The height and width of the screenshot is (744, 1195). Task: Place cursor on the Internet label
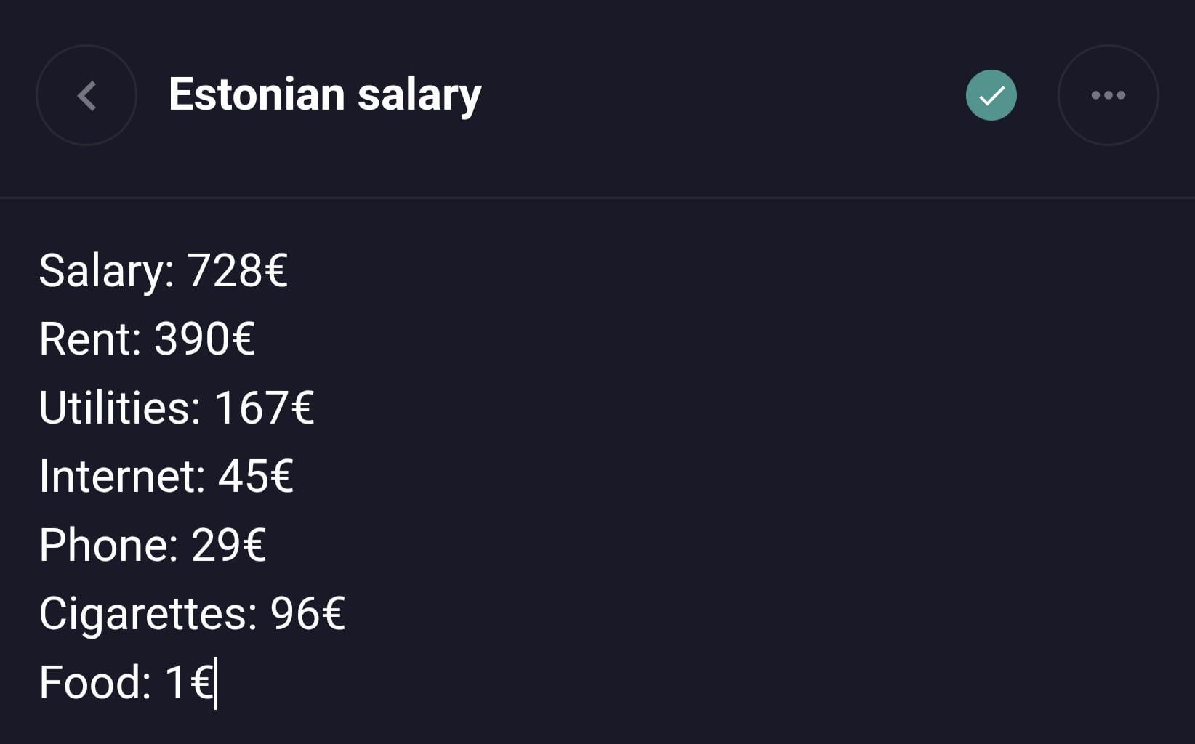tap(121, 477)
